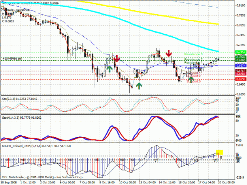The image size is (247, 185).
Task: Click the VT marker beside the yellow box
Action: click(216, 161)
